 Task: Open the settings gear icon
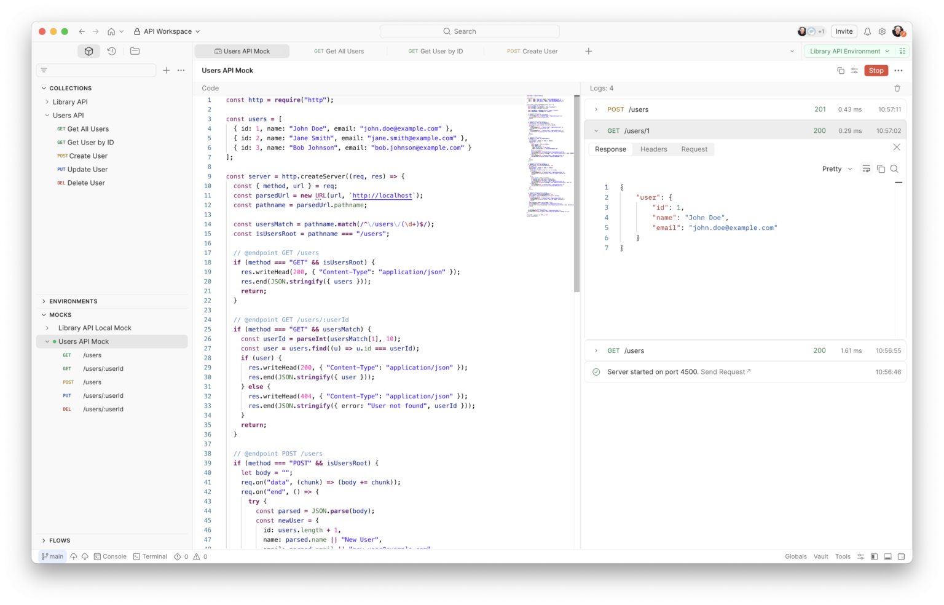pos(882,31)
